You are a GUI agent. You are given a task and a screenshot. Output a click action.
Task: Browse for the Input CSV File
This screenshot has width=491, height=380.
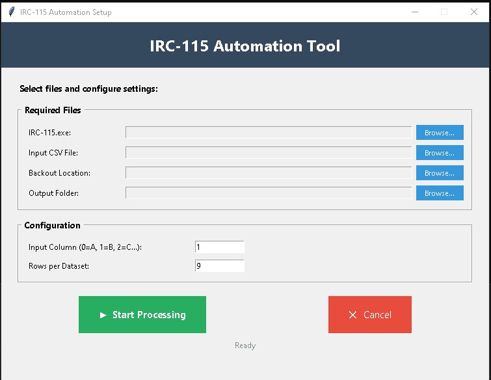[439, 153]
